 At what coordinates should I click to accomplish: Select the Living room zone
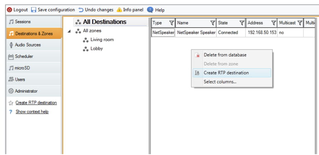[102, 40]
